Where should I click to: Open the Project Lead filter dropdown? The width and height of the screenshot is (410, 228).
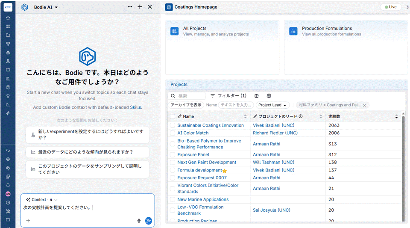coord(272,105)
